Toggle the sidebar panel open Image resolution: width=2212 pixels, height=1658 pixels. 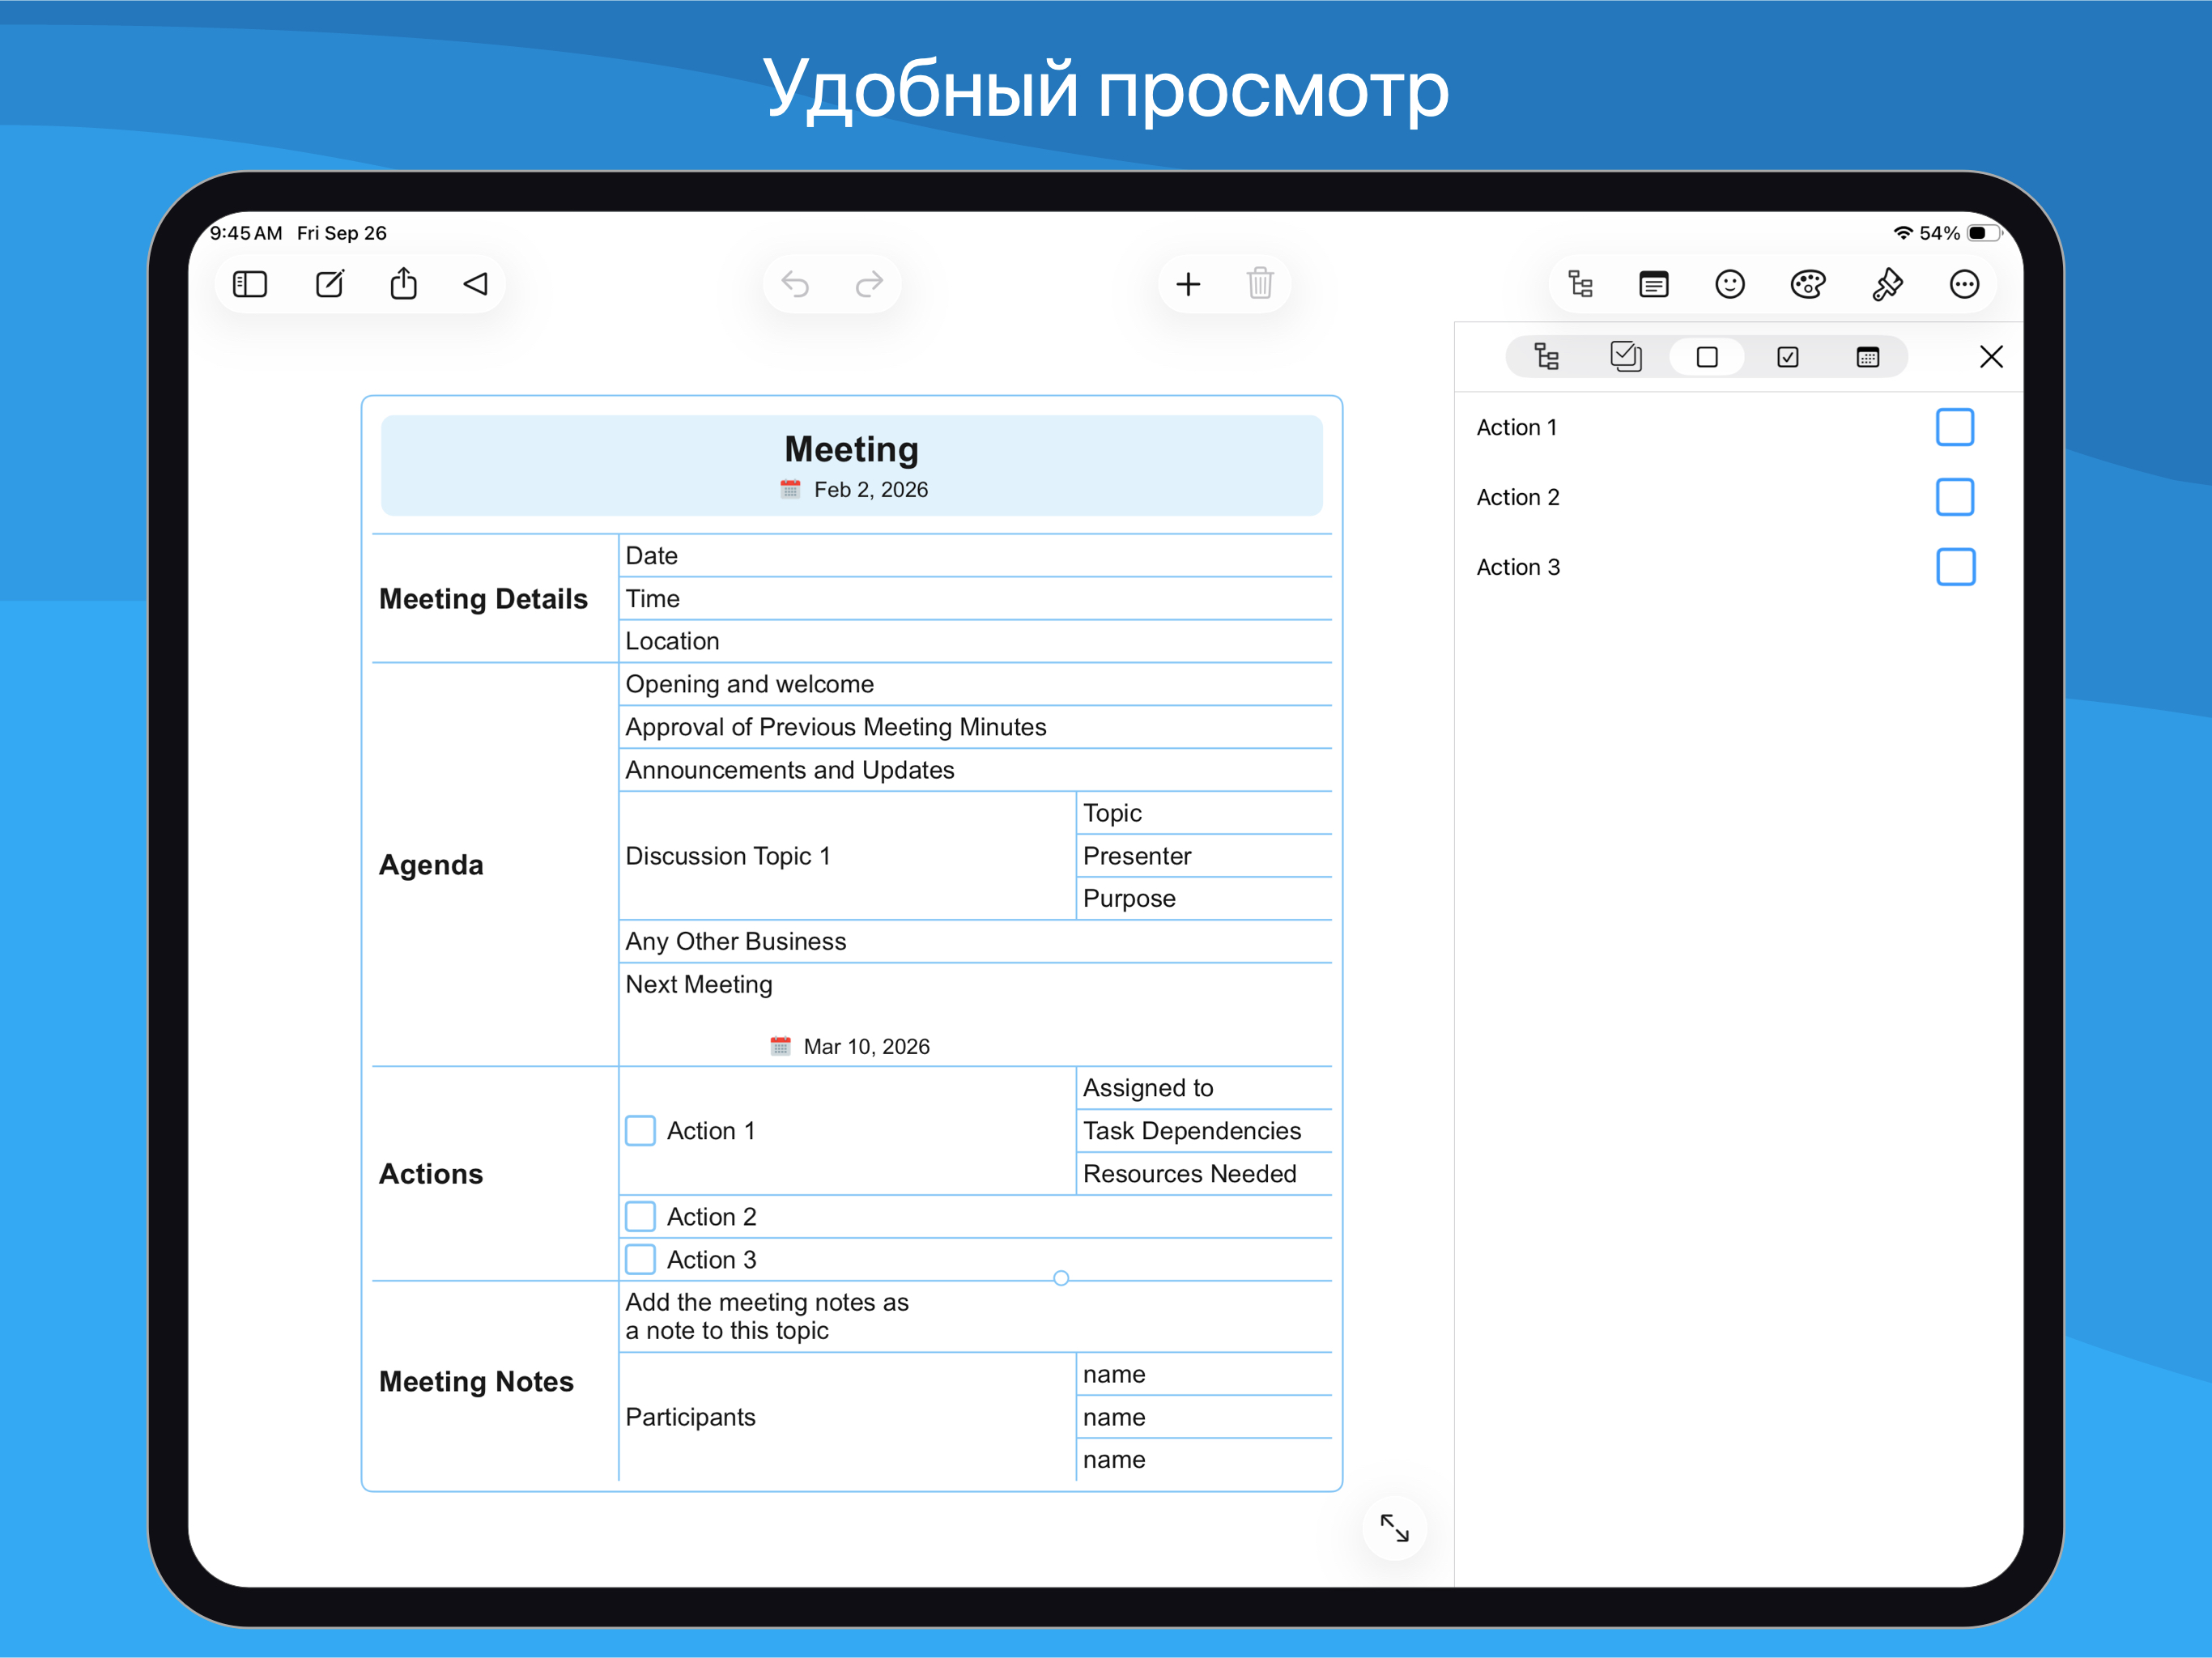(x=250, y=283)
